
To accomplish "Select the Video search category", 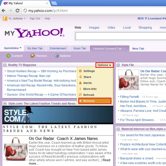I will (x=111, y=28).
